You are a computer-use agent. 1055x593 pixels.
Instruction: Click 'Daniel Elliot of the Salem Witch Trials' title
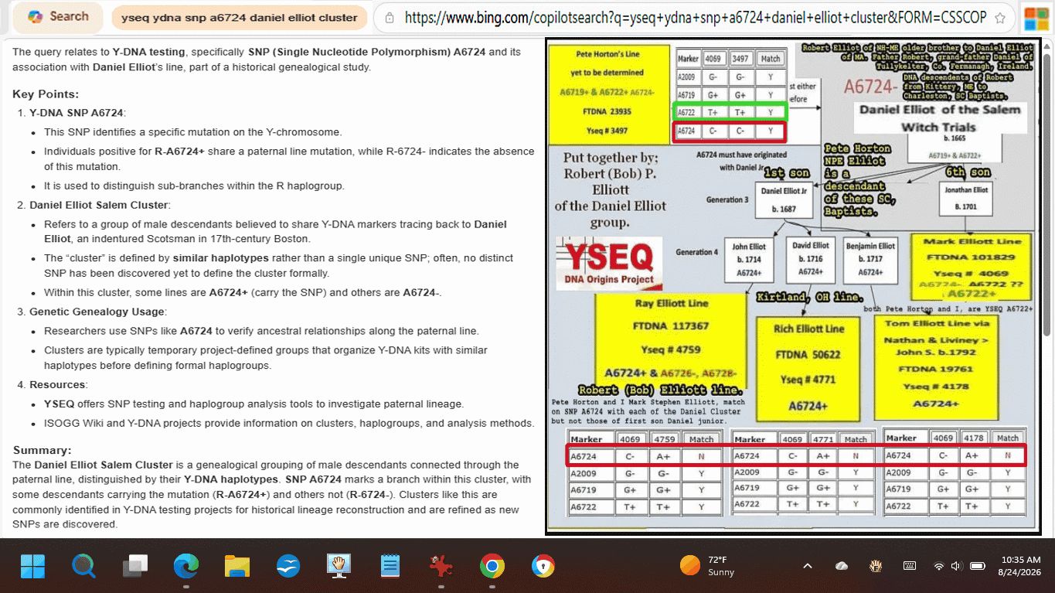[x=939, y=118]
